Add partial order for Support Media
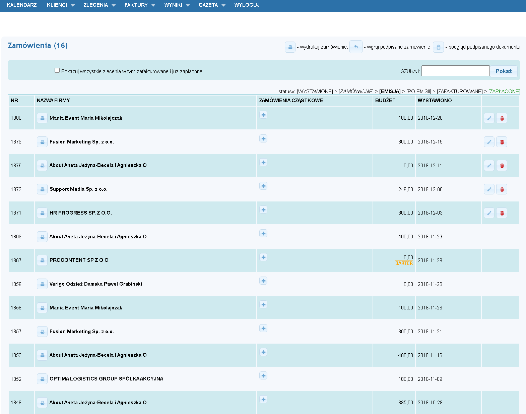Screen dimensions: 526x414 click(263, 186)
